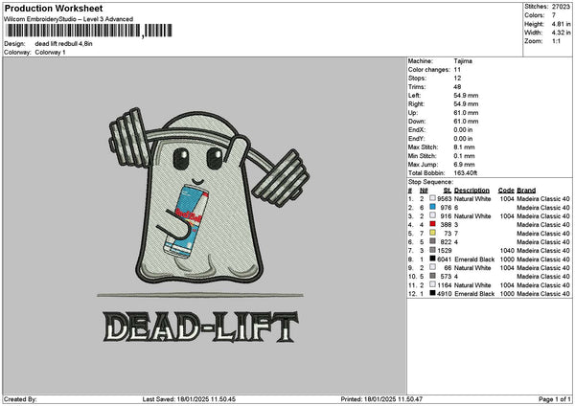Viewport: 575px width, 406px height.
Task: Click the EndX value 0.00 in
Action: pyautogui.click(x=463, y=130)
